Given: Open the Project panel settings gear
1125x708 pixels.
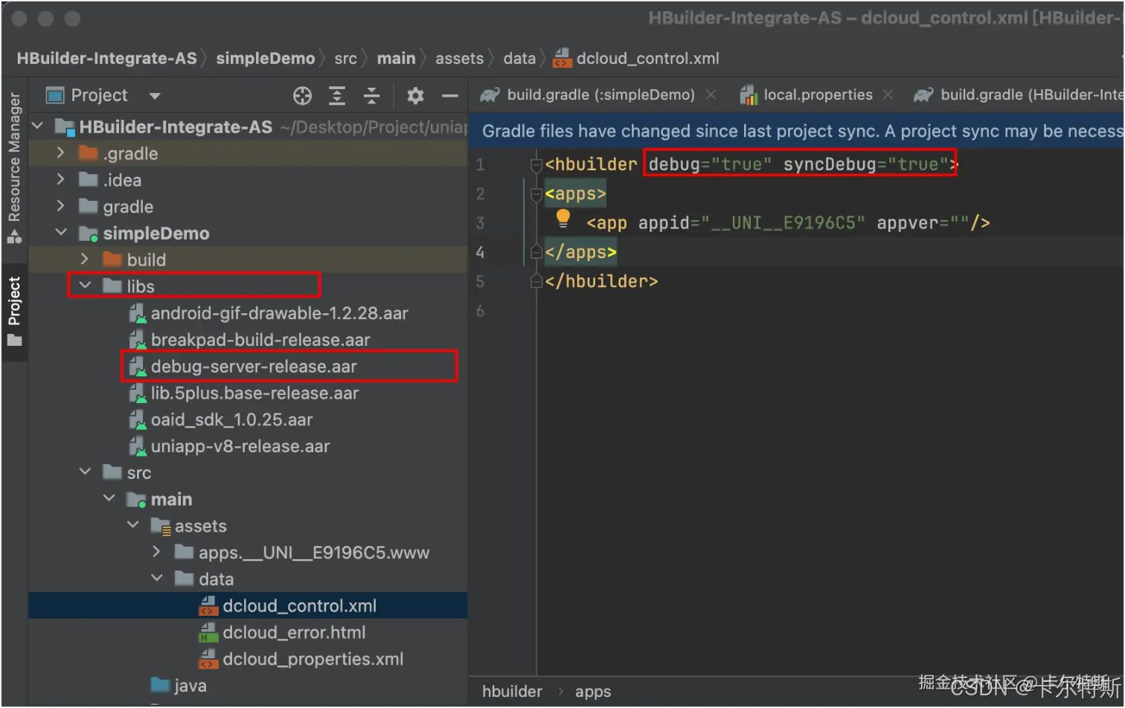Looking at the screenshot, I should [415, 95].
